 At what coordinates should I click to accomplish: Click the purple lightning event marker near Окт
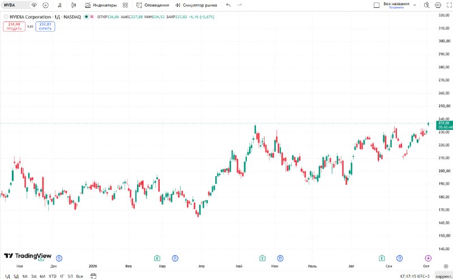coord(428,258)
